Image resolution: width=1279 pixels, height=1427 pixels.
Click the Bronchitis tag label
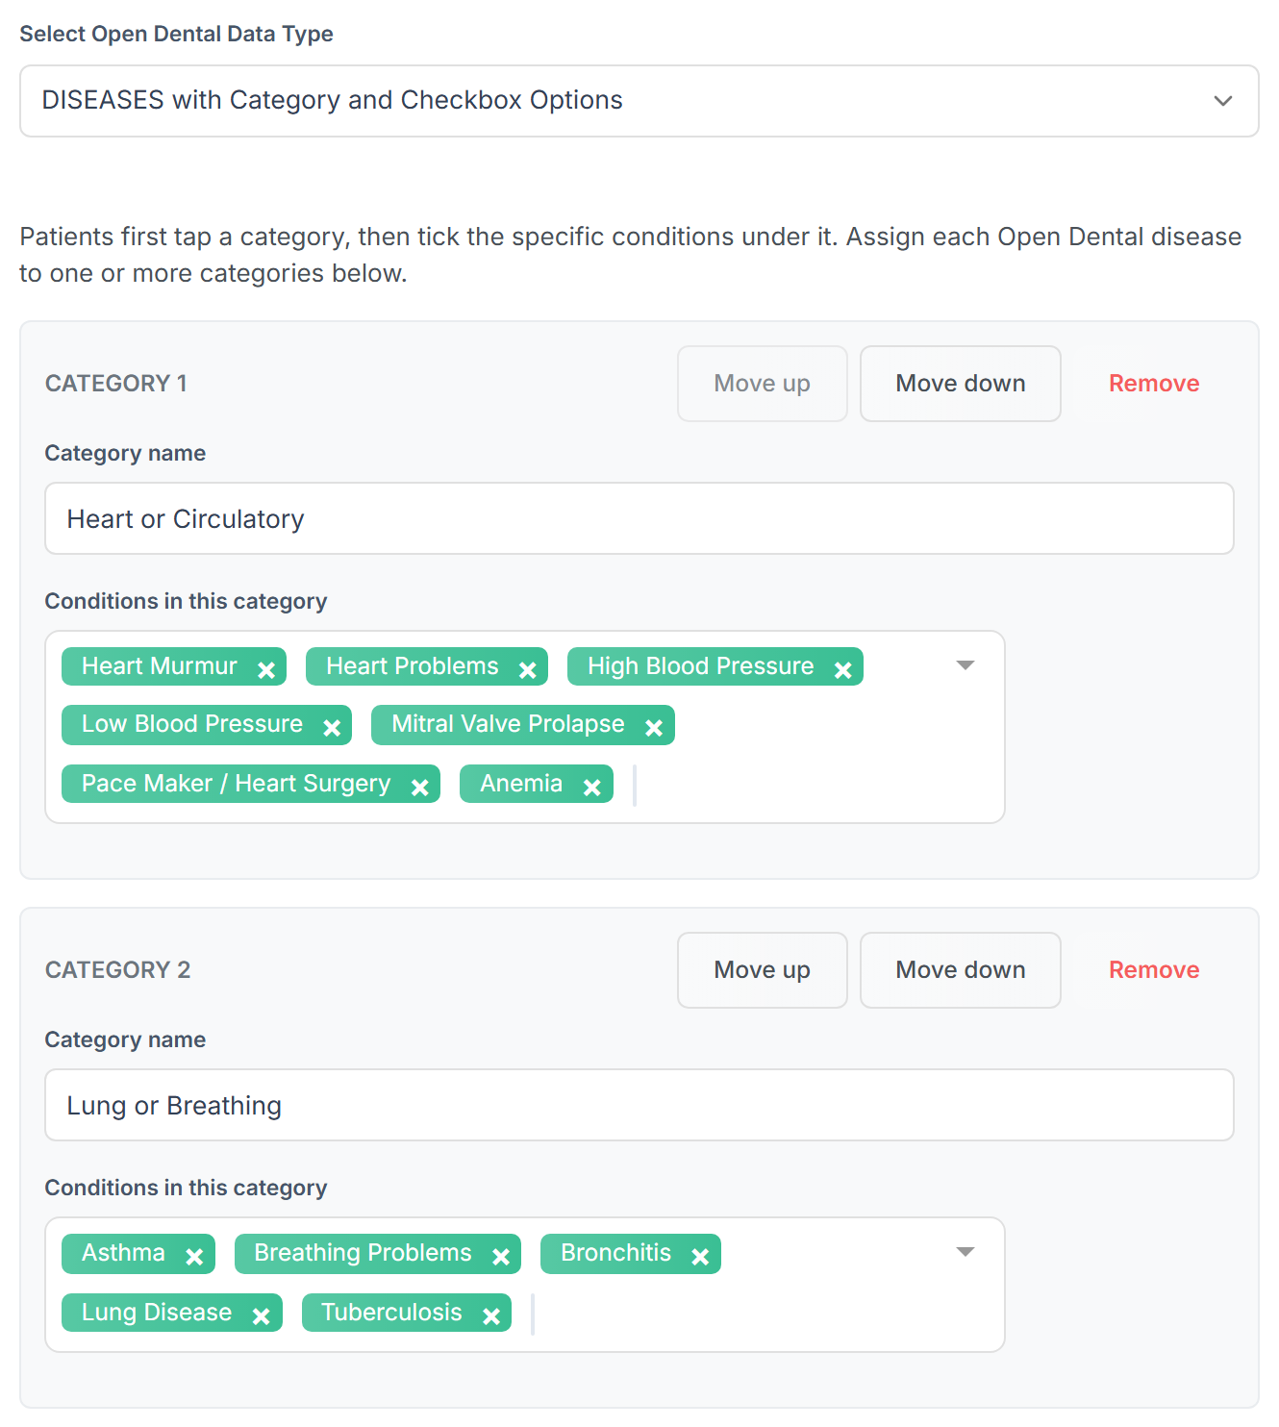click(616, 1253)
